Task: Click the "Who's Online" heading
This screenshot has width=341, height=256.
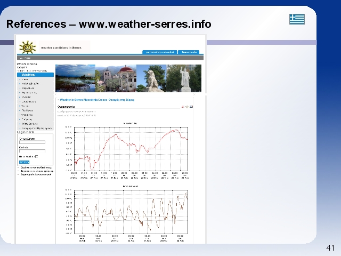Action: (27, 64)
